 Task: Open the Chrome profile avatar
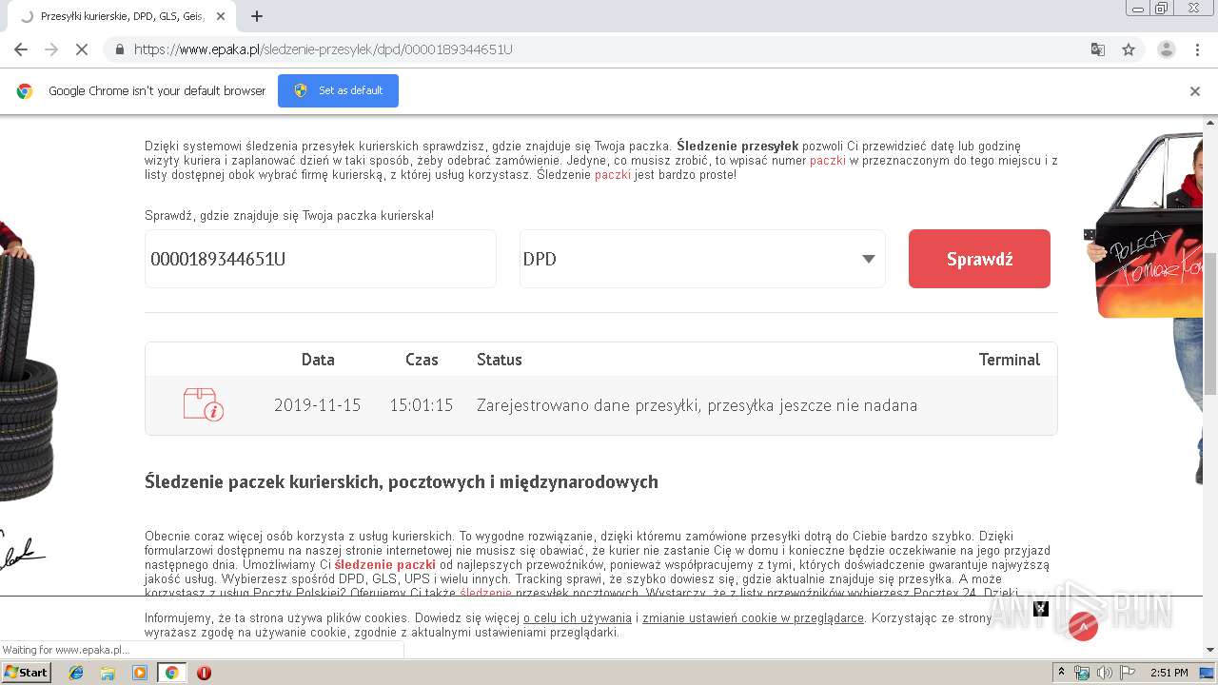click(1166, 49)
